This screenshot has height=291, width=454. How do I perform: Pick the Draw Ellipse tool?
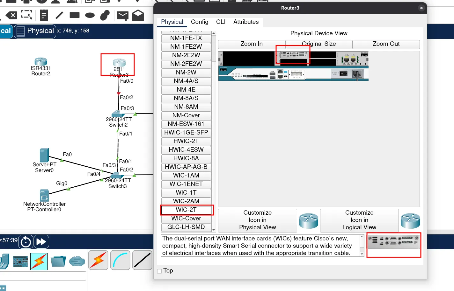(x=90, y=15)
